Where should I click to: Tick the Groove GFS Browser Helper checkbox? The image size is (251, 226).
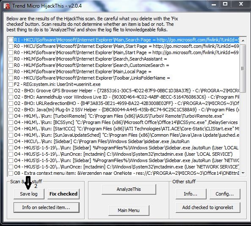11,91
